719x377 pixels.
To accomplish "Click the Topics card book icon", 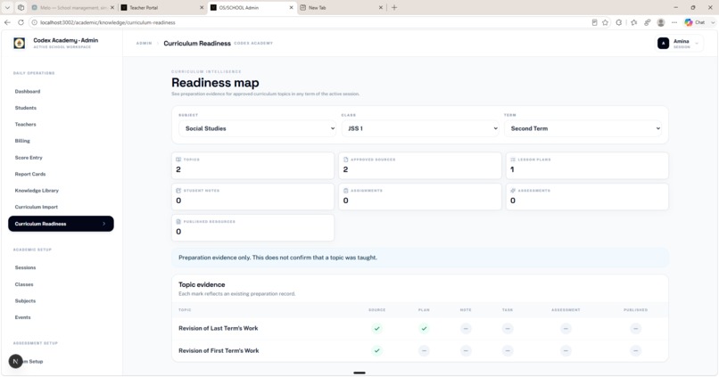I will coord(178,160).
